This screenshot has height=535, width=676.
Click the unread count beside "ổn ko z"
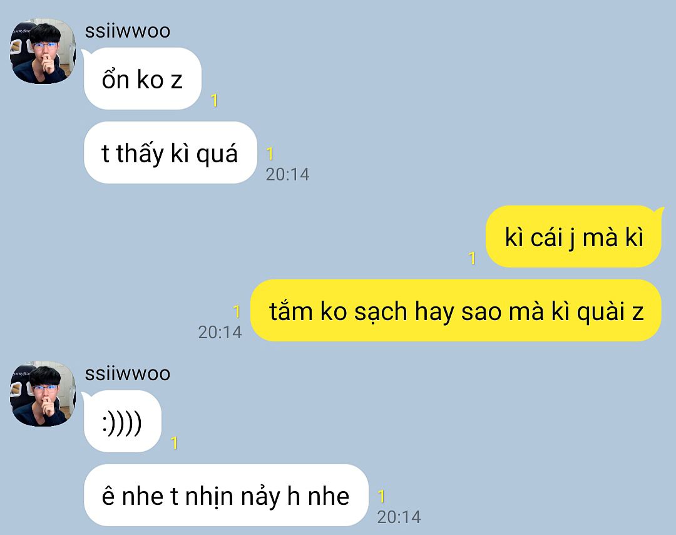point(214,100)
